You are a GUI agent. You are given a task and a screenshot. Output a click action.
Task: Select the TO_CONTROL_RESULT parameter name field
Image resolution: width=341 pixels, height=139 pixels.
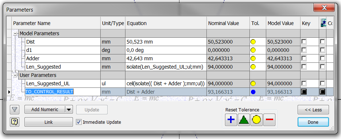pyautogui.click(x=63, y=92)
